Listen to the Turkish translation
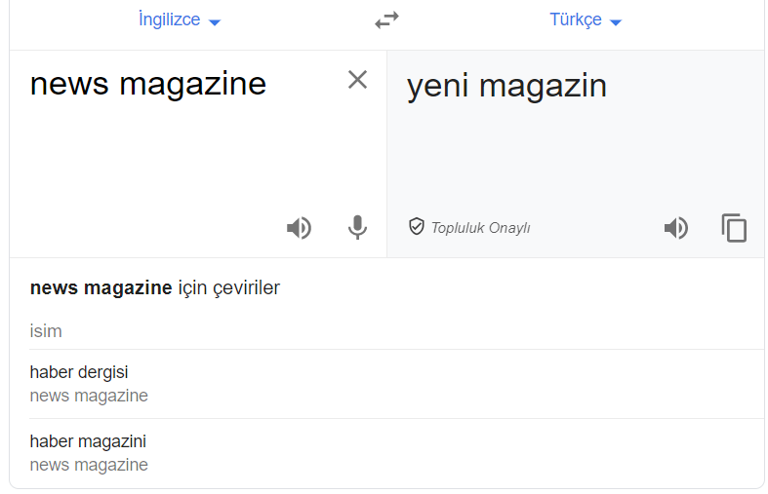The image size is (768, 494). [x=676, y=227]
